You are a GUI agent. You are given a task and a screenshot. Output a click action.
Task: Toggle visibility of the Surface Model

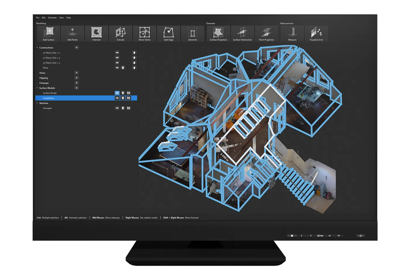(117, 93)
